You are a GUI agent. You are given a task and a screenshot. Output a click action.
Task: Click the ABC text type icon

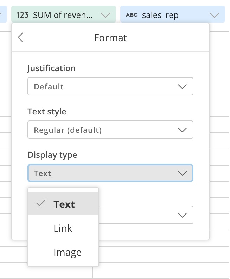tap(132, 15)
